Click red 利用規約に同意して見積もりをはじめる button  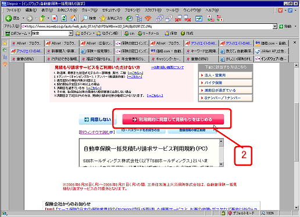(173, 119)
